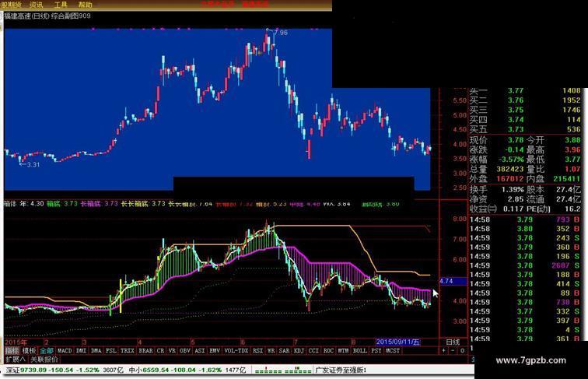This screenshot has height=379, width=588.
Task: Select the EMV indicator tab
Action: 215,351
